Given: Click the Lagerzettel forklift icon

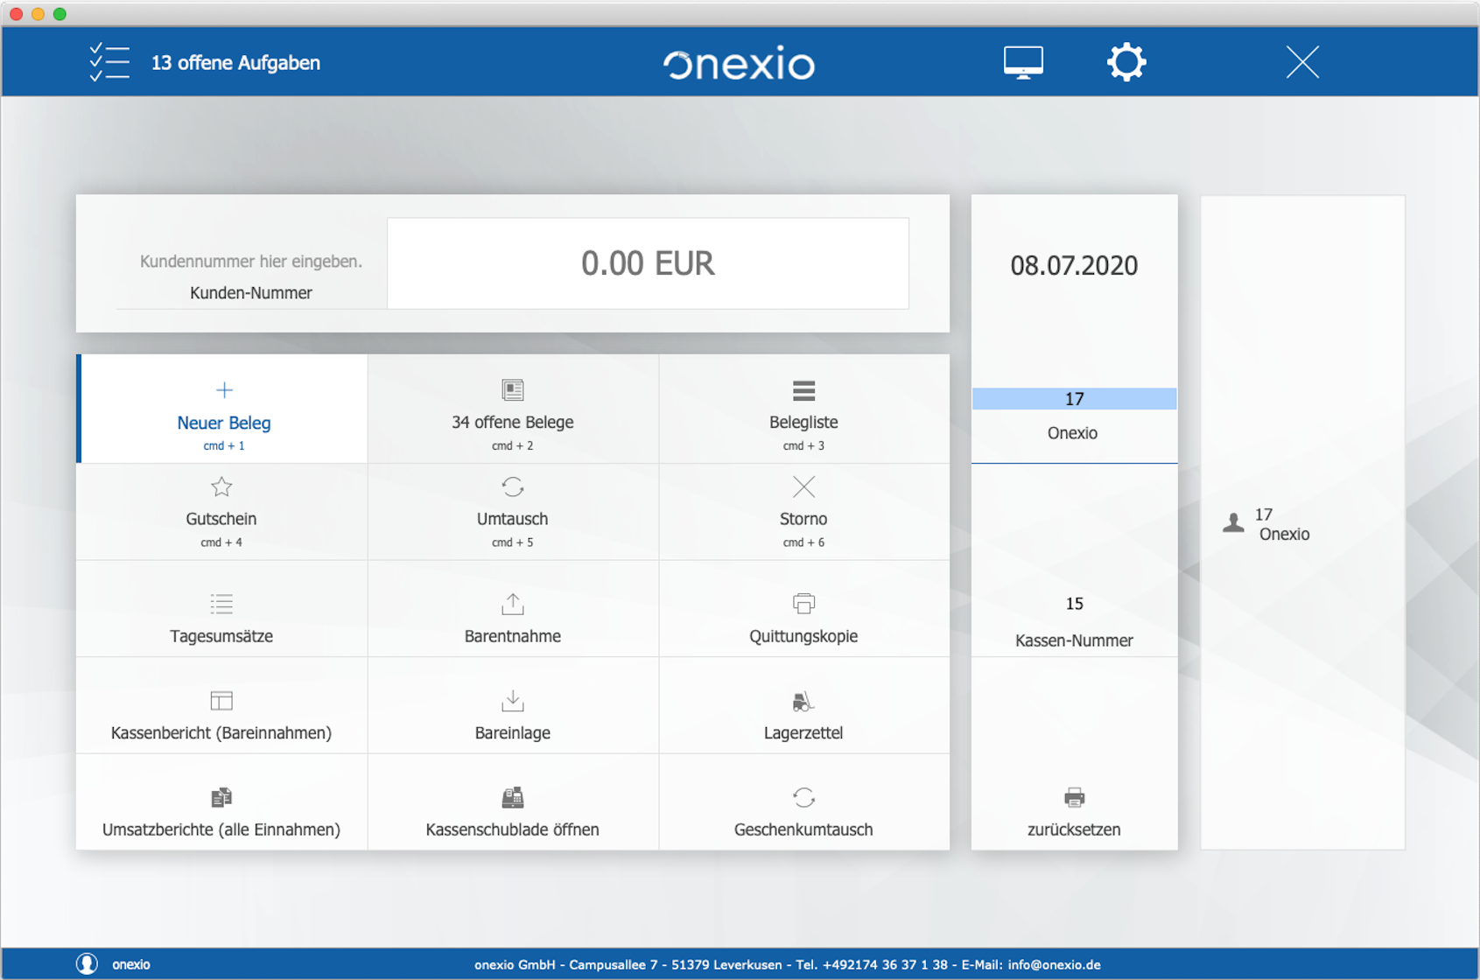Looking at the screenshot, I should (803, 701).
